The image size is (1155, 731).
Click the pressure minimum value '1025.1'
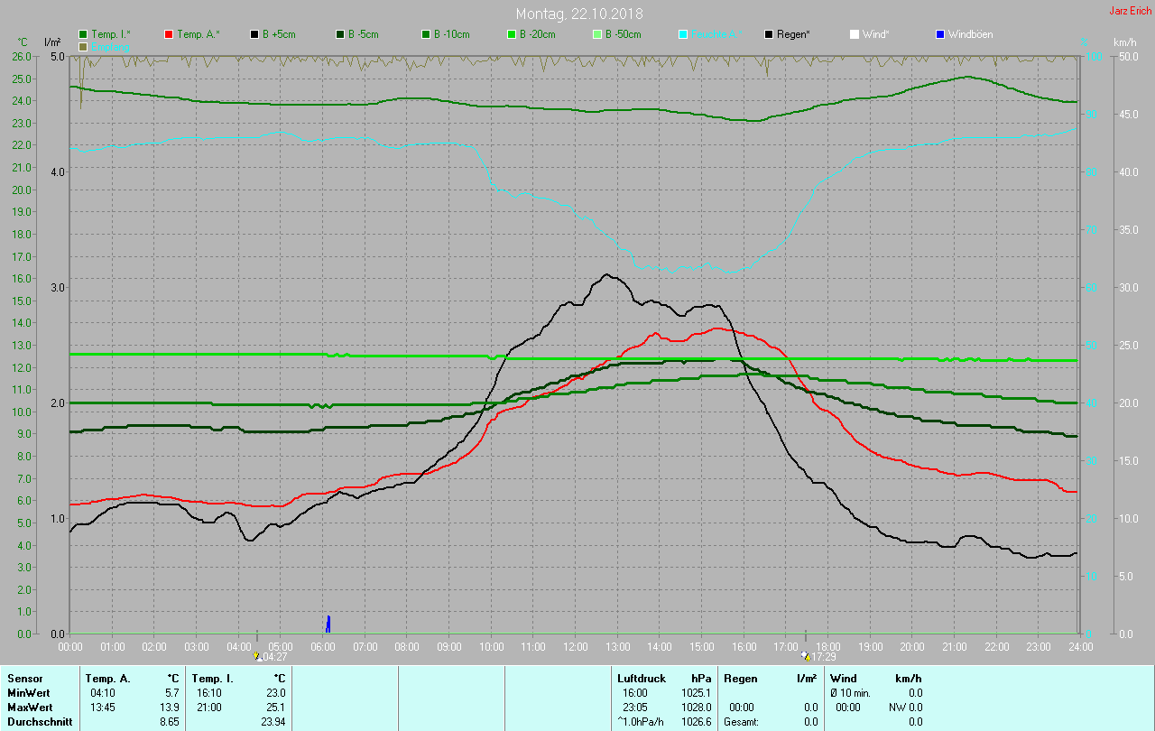[697, 692]
